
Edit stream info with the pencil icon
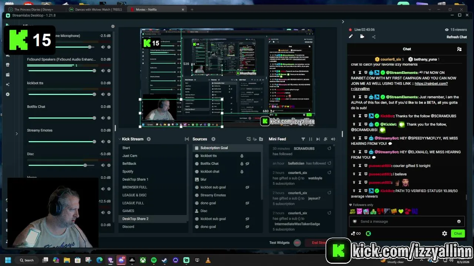coord(351,37)
